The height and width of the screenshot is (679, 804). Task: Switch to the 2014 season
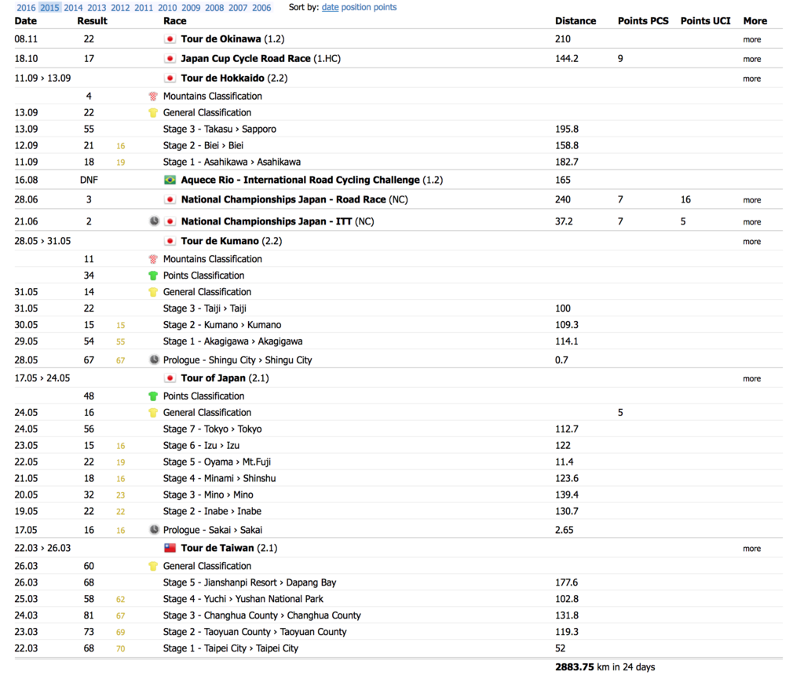click(73, 8)
